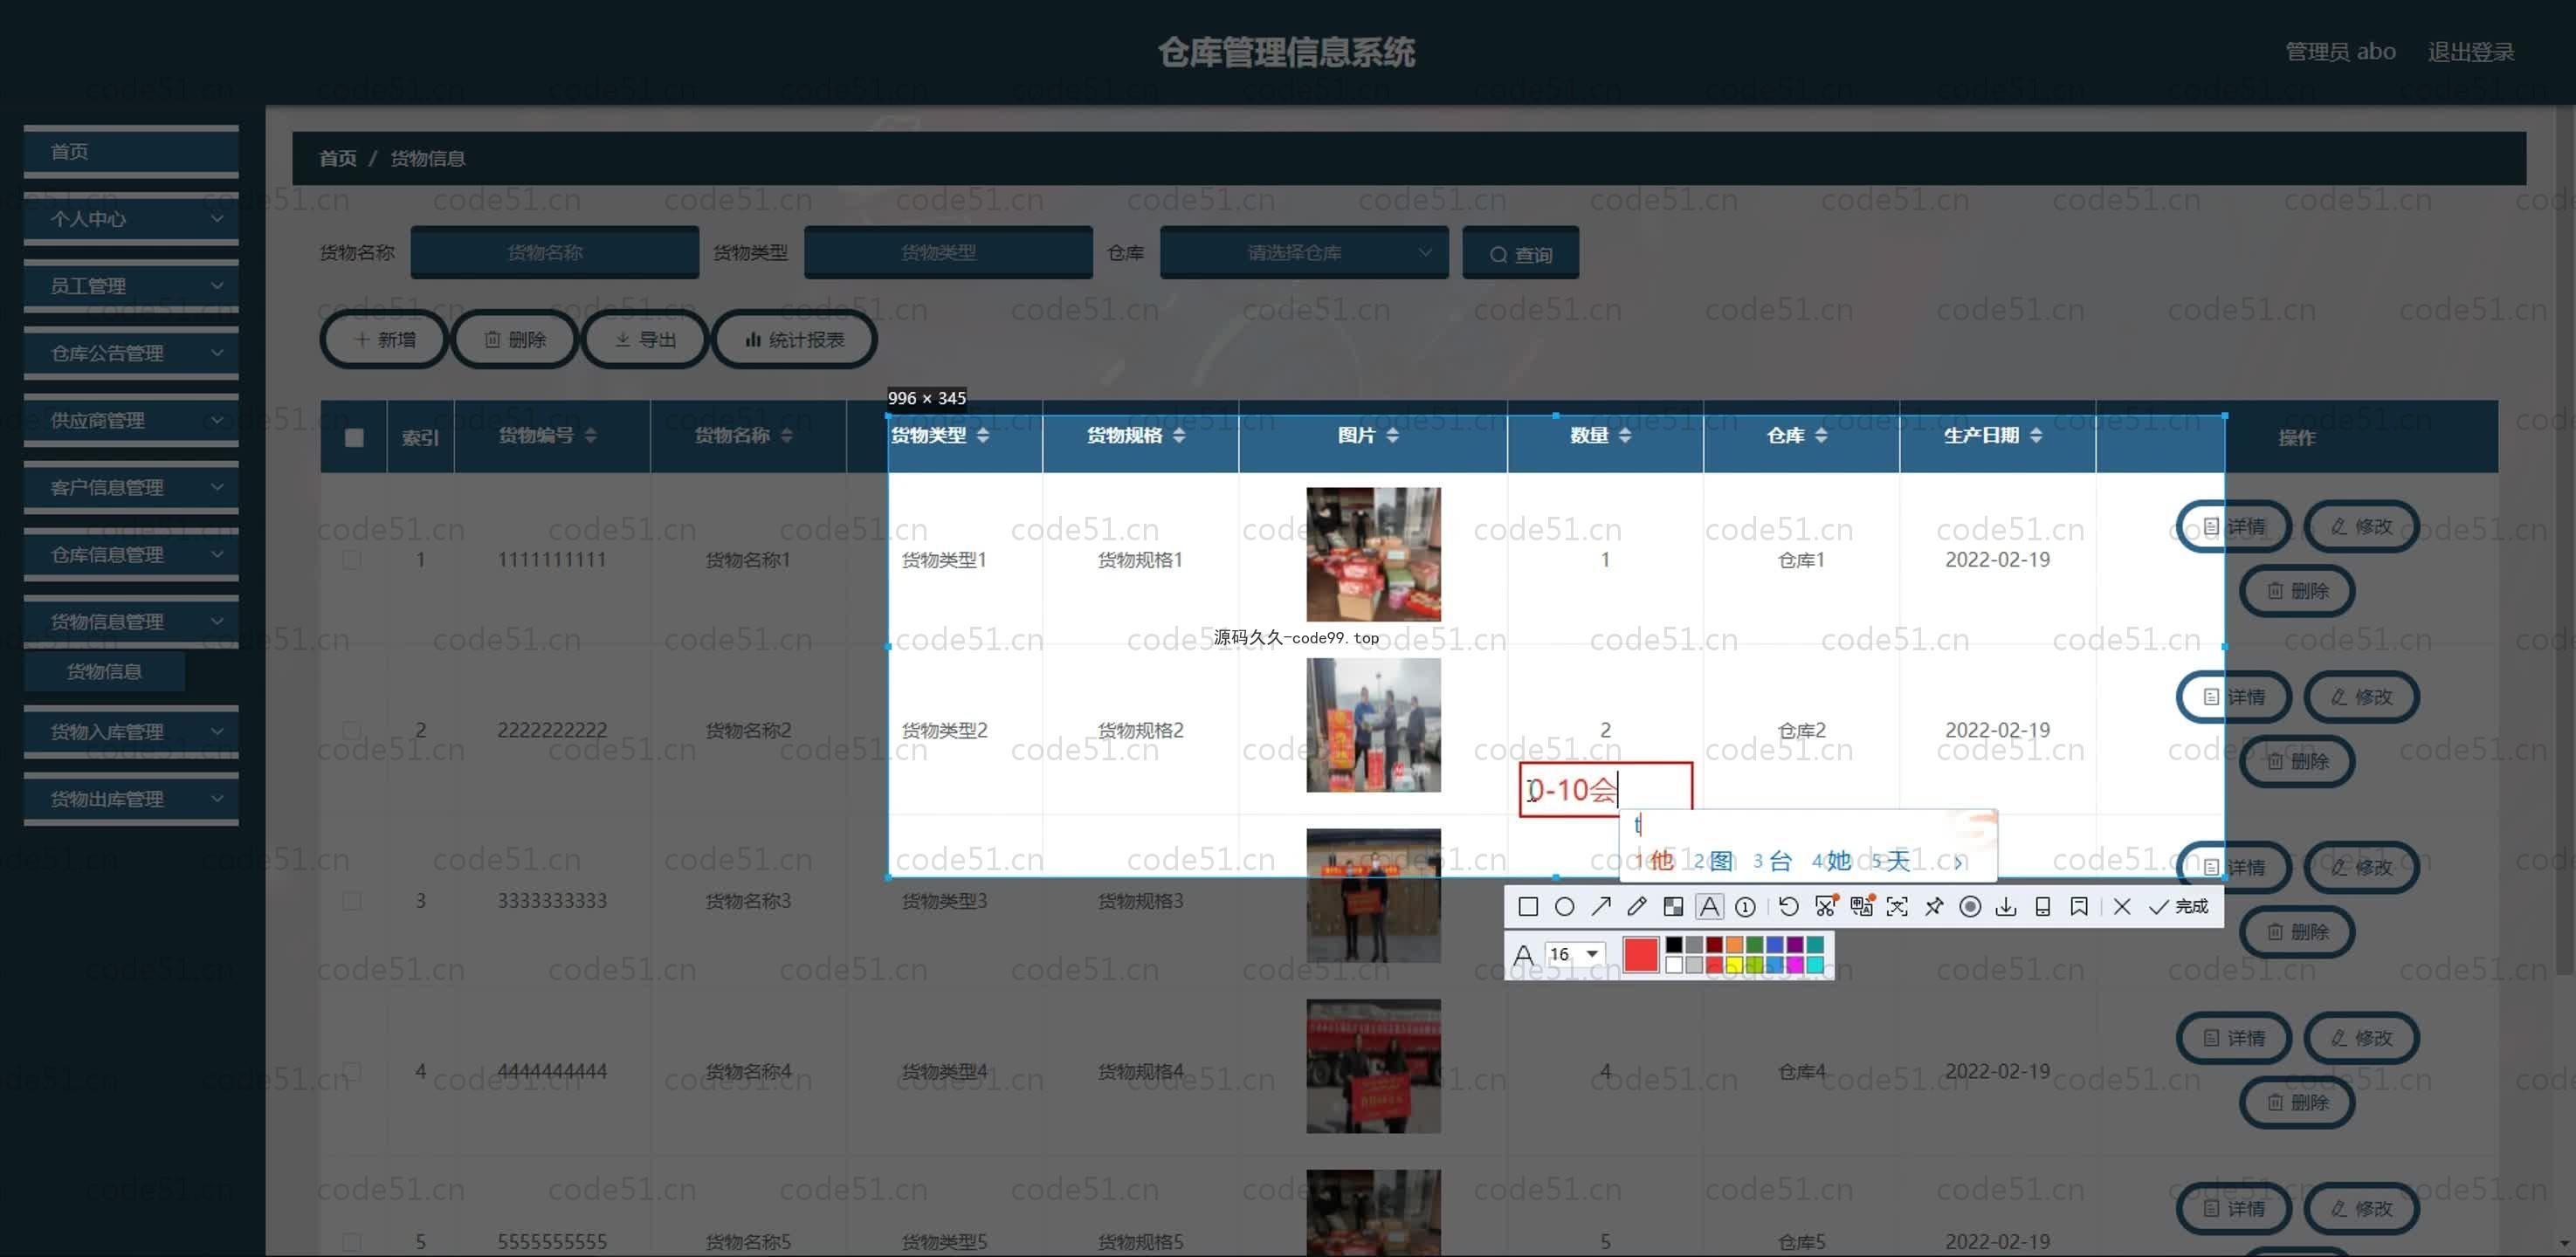Sort the 货物编号 column
Screen dimensions: 2576x1257
pos(591,435)
